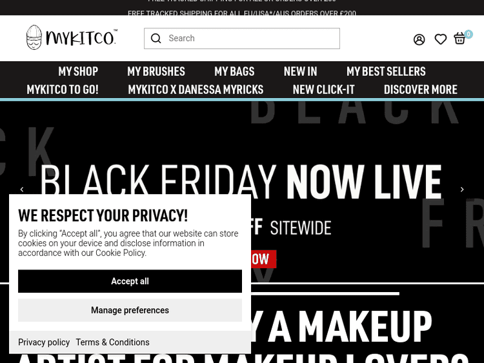Open the Privacy policy link

[x=44, y=342]
